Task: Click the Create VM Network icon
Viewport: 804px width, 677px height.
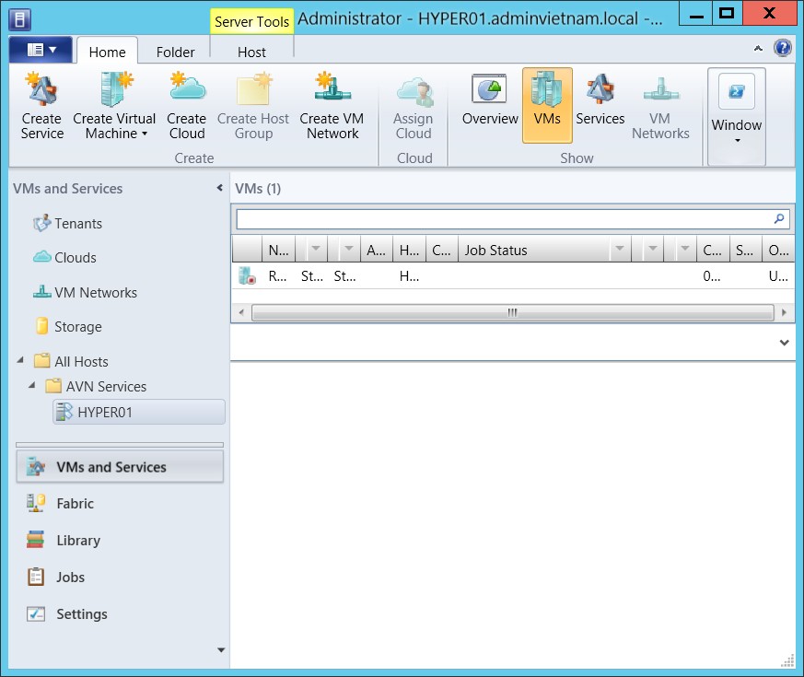Action: (x=332, y=106)
